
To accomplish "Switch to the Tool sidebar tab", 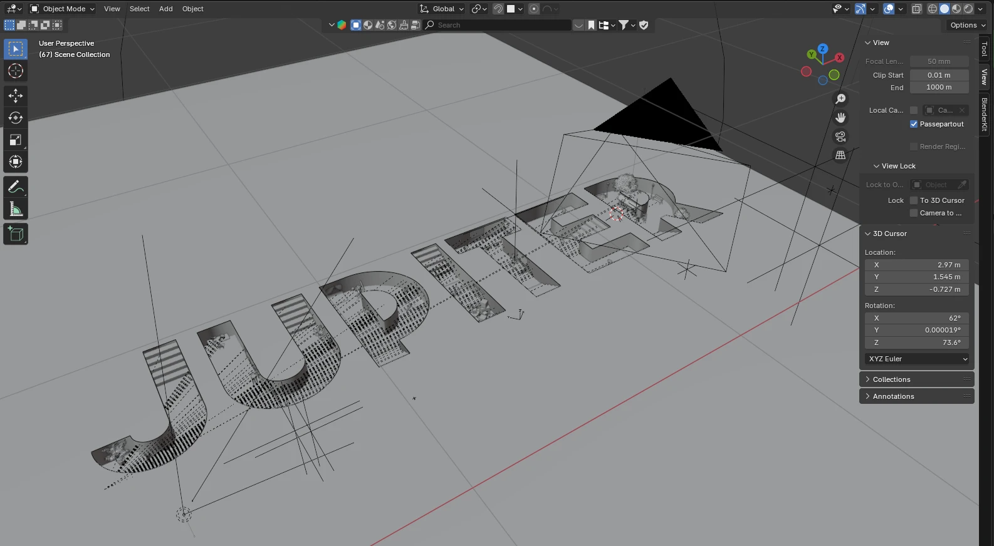I will (x=984, y=49).
